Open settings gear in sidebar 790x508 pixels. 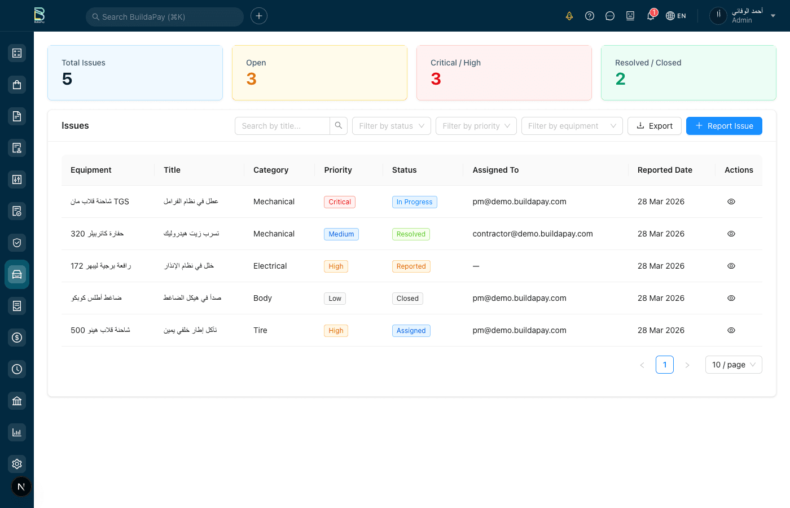(x=17, y=464)
